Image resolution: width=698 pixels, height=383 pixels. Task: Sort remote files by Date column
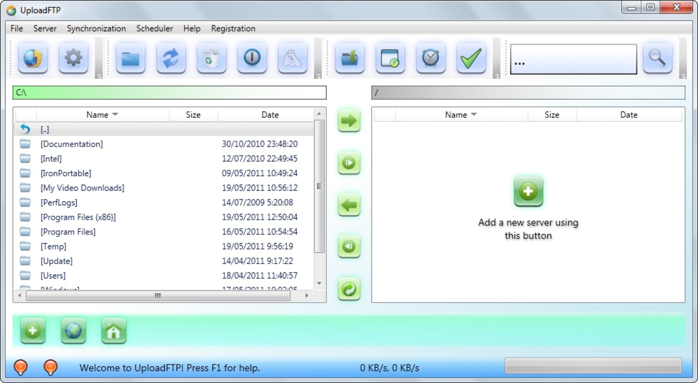(x=629, y=115)
